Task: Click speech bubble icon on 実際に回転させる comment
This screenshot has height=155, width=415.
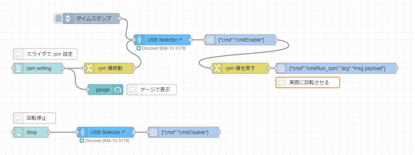Action: [x=281, y=83]
